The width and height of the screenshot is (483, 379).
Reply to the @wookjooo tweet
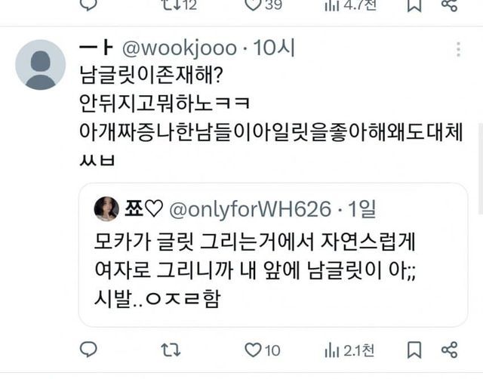point(88,350)
